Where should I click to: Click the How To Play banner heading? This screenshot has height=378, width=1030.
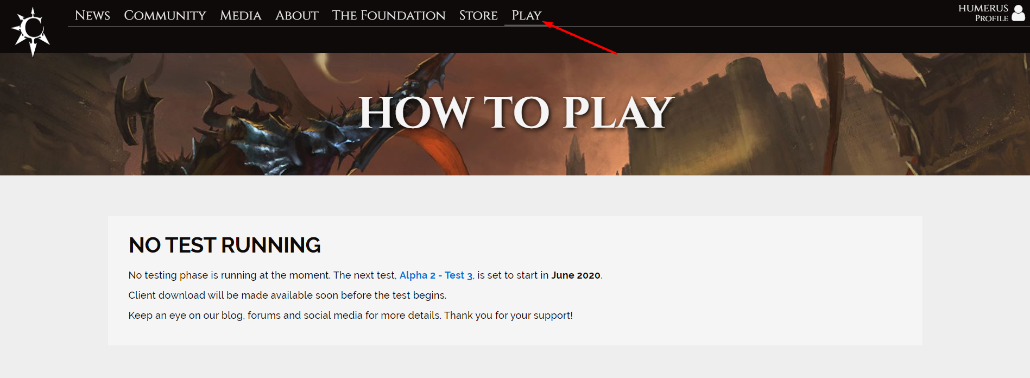516,113
